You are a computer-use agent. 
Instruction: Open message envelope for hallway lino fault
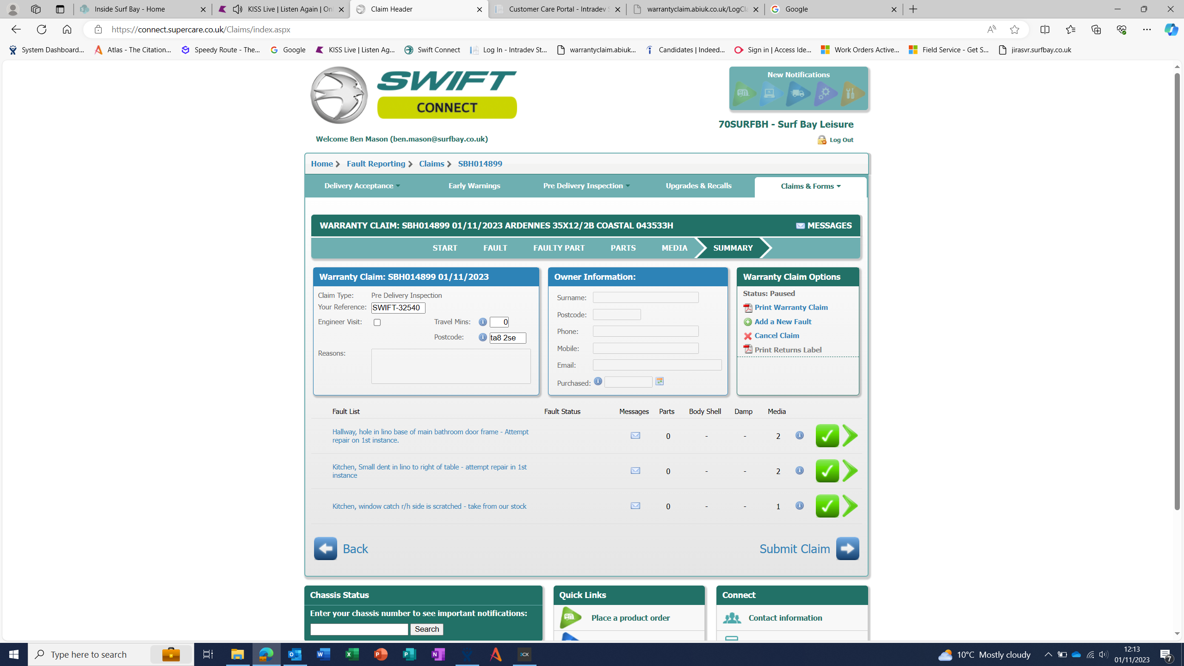[635, 435]
